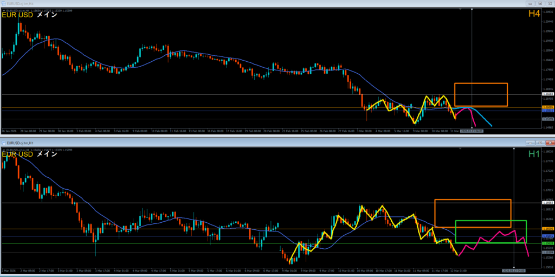Minimize the H4 chart window
Image resolution: width=555 pixels, height=277 pixels.
pyautogui.click(x=531, y=3)
